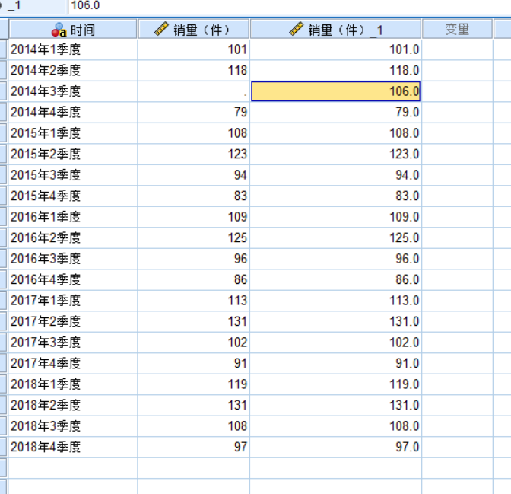The image size is (511, 494).
Task: Click the cell 2017年3季度
Action: (x=73, y=343)
